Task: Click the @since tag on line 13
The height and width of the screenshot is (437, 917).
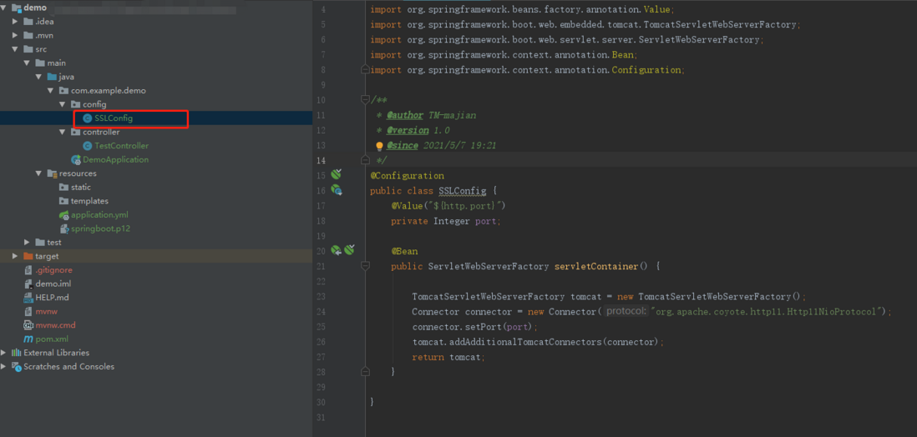Action: (x=403, y=145)
